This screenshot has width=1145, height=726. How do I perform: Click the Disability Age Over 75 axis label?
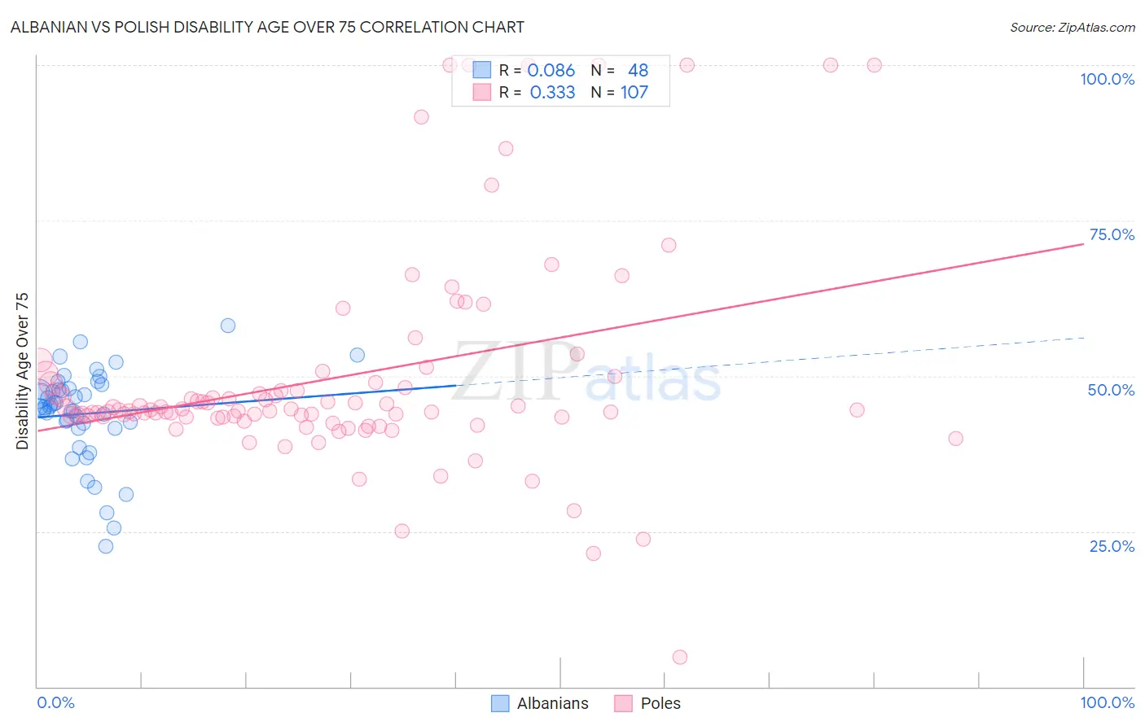(x=22, y=370)
